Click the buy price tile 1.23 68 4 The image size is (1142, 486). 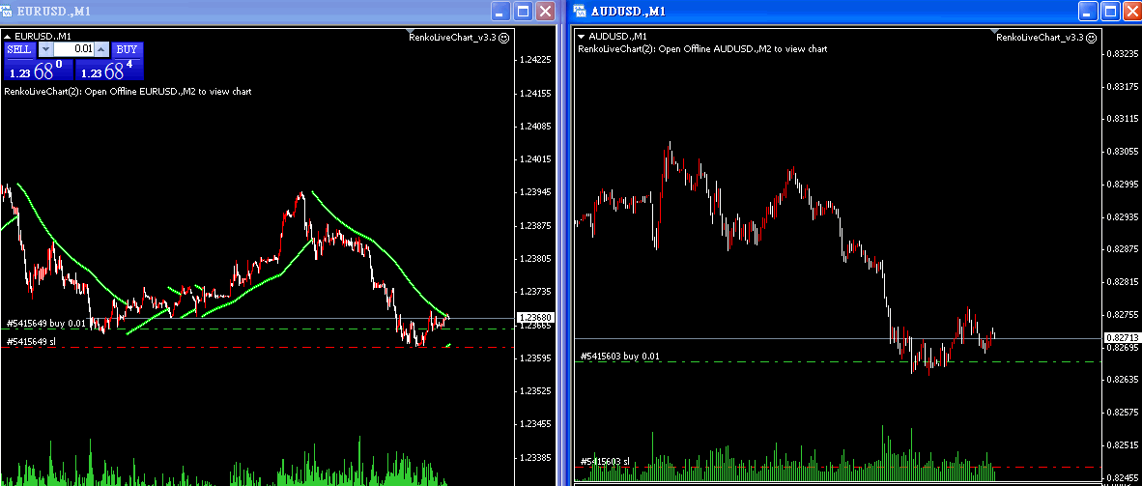click(109, 70)
